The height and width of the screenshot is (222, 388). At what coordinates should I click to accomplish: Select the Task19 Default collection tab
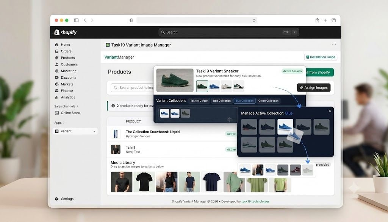click(x=199, y=101)
